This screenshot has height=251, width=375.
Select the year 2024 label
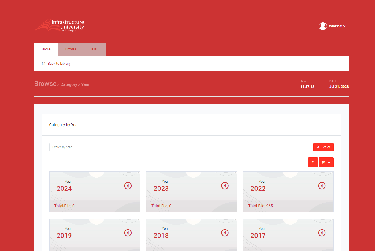(64, 189)
